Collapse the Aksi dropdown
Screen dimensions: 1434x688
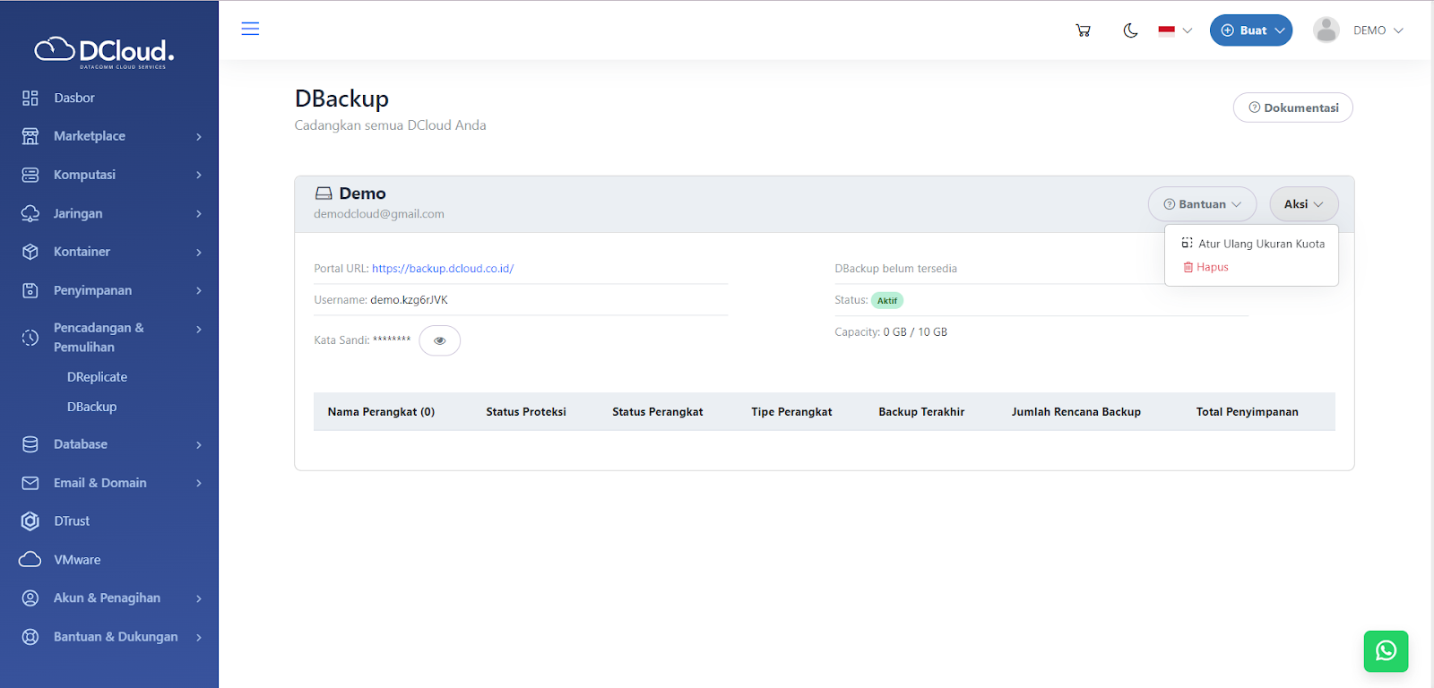click(1303, 204)
